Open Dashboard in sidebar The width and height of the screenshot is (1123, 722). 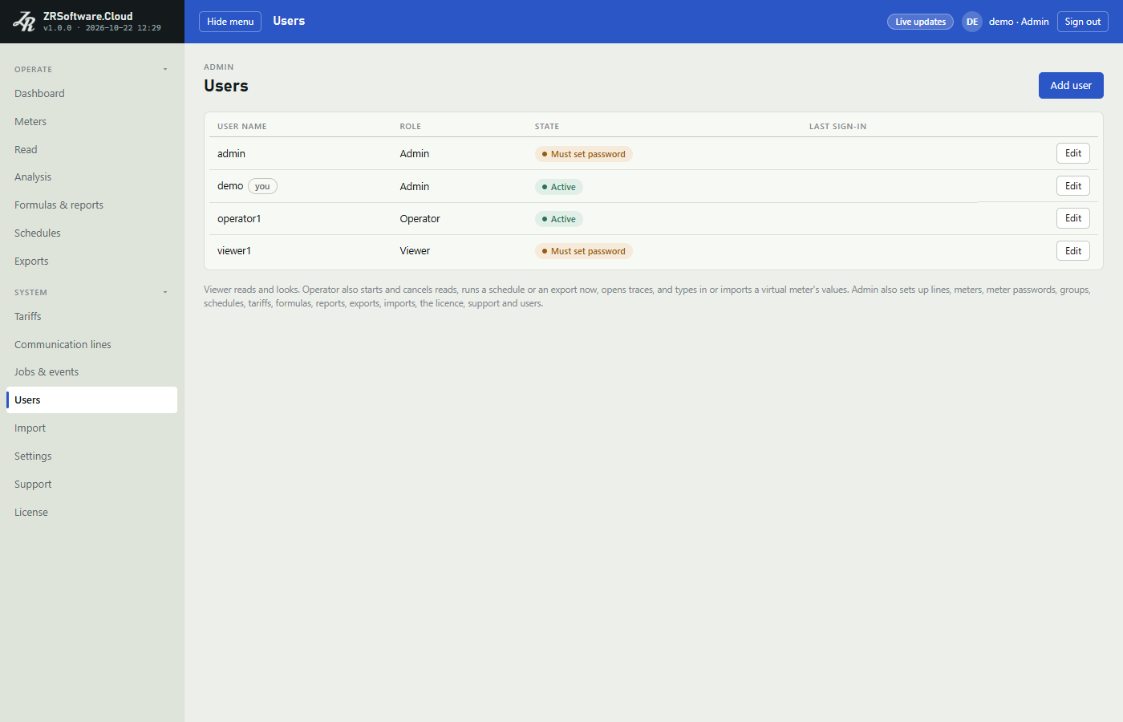coord(91,94)
